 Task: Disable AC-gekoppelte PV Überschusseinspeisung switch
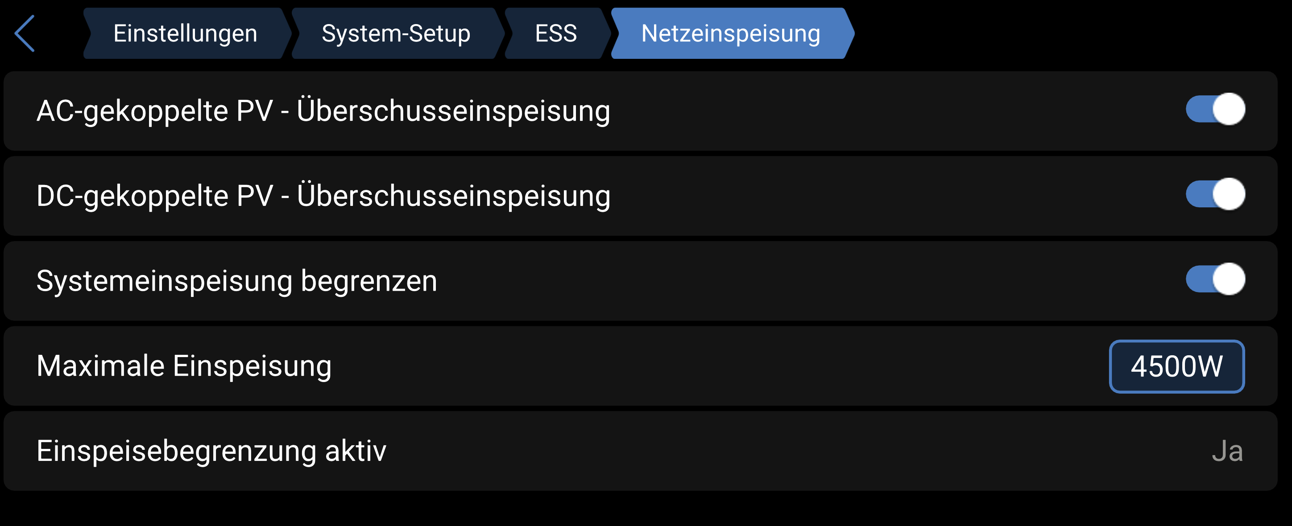[x=1215, y=109]
